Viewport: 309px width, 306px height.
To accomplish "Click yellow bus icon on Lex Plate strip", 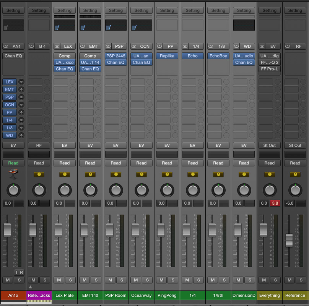I will point(65,174).
